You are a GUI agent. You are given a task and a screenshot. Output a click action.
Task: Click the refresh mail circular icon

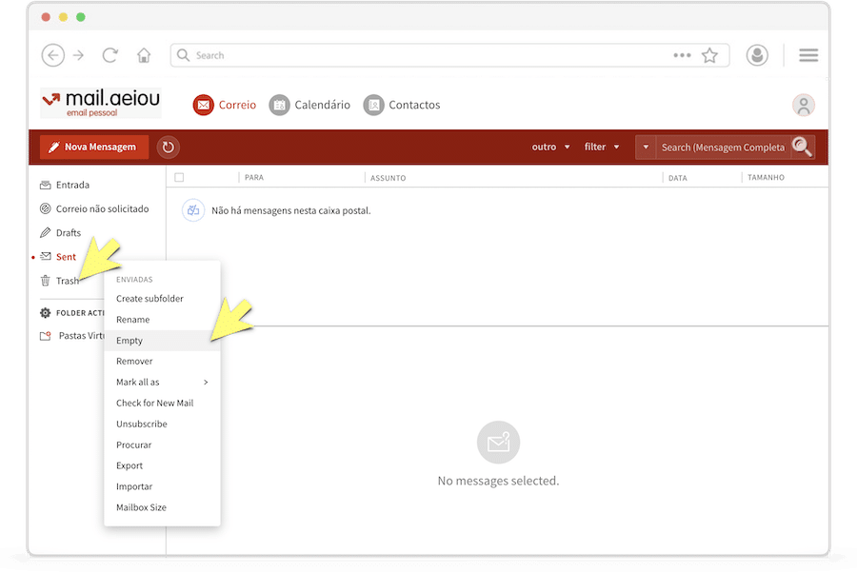[169, 148]
